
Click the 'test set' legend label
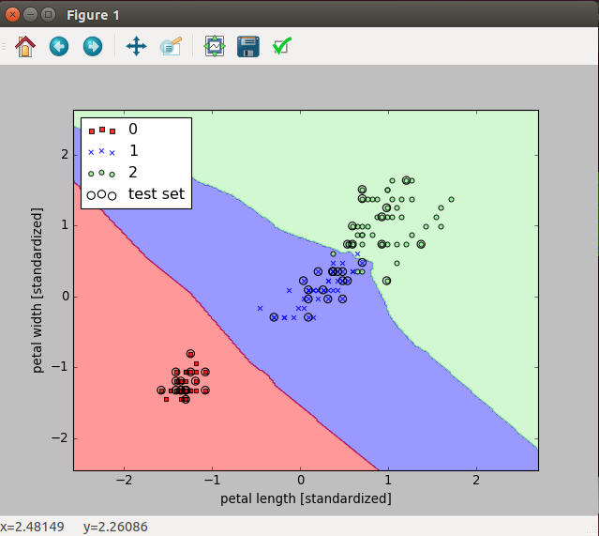click(x=156, y=195)
